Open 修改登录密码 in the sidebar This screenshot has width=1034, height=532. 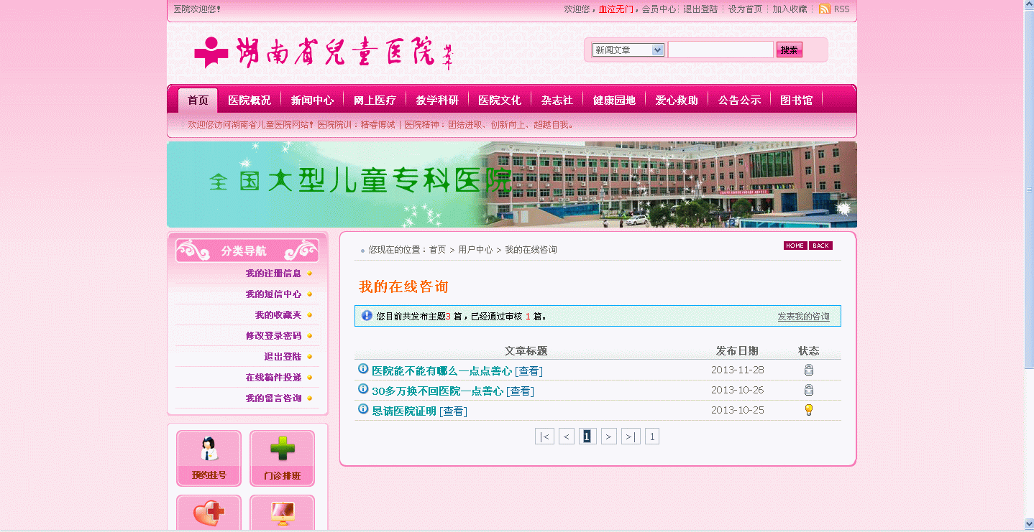pos(273,336)
